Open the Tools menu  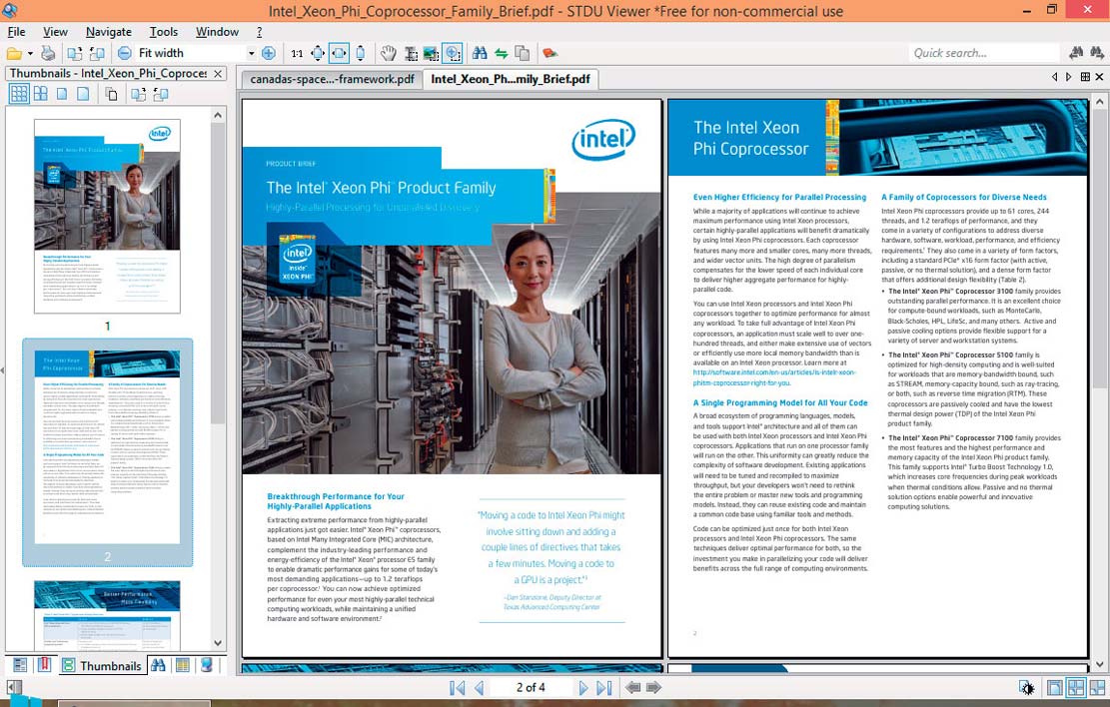pyautogui.click(x=164, y=32)
